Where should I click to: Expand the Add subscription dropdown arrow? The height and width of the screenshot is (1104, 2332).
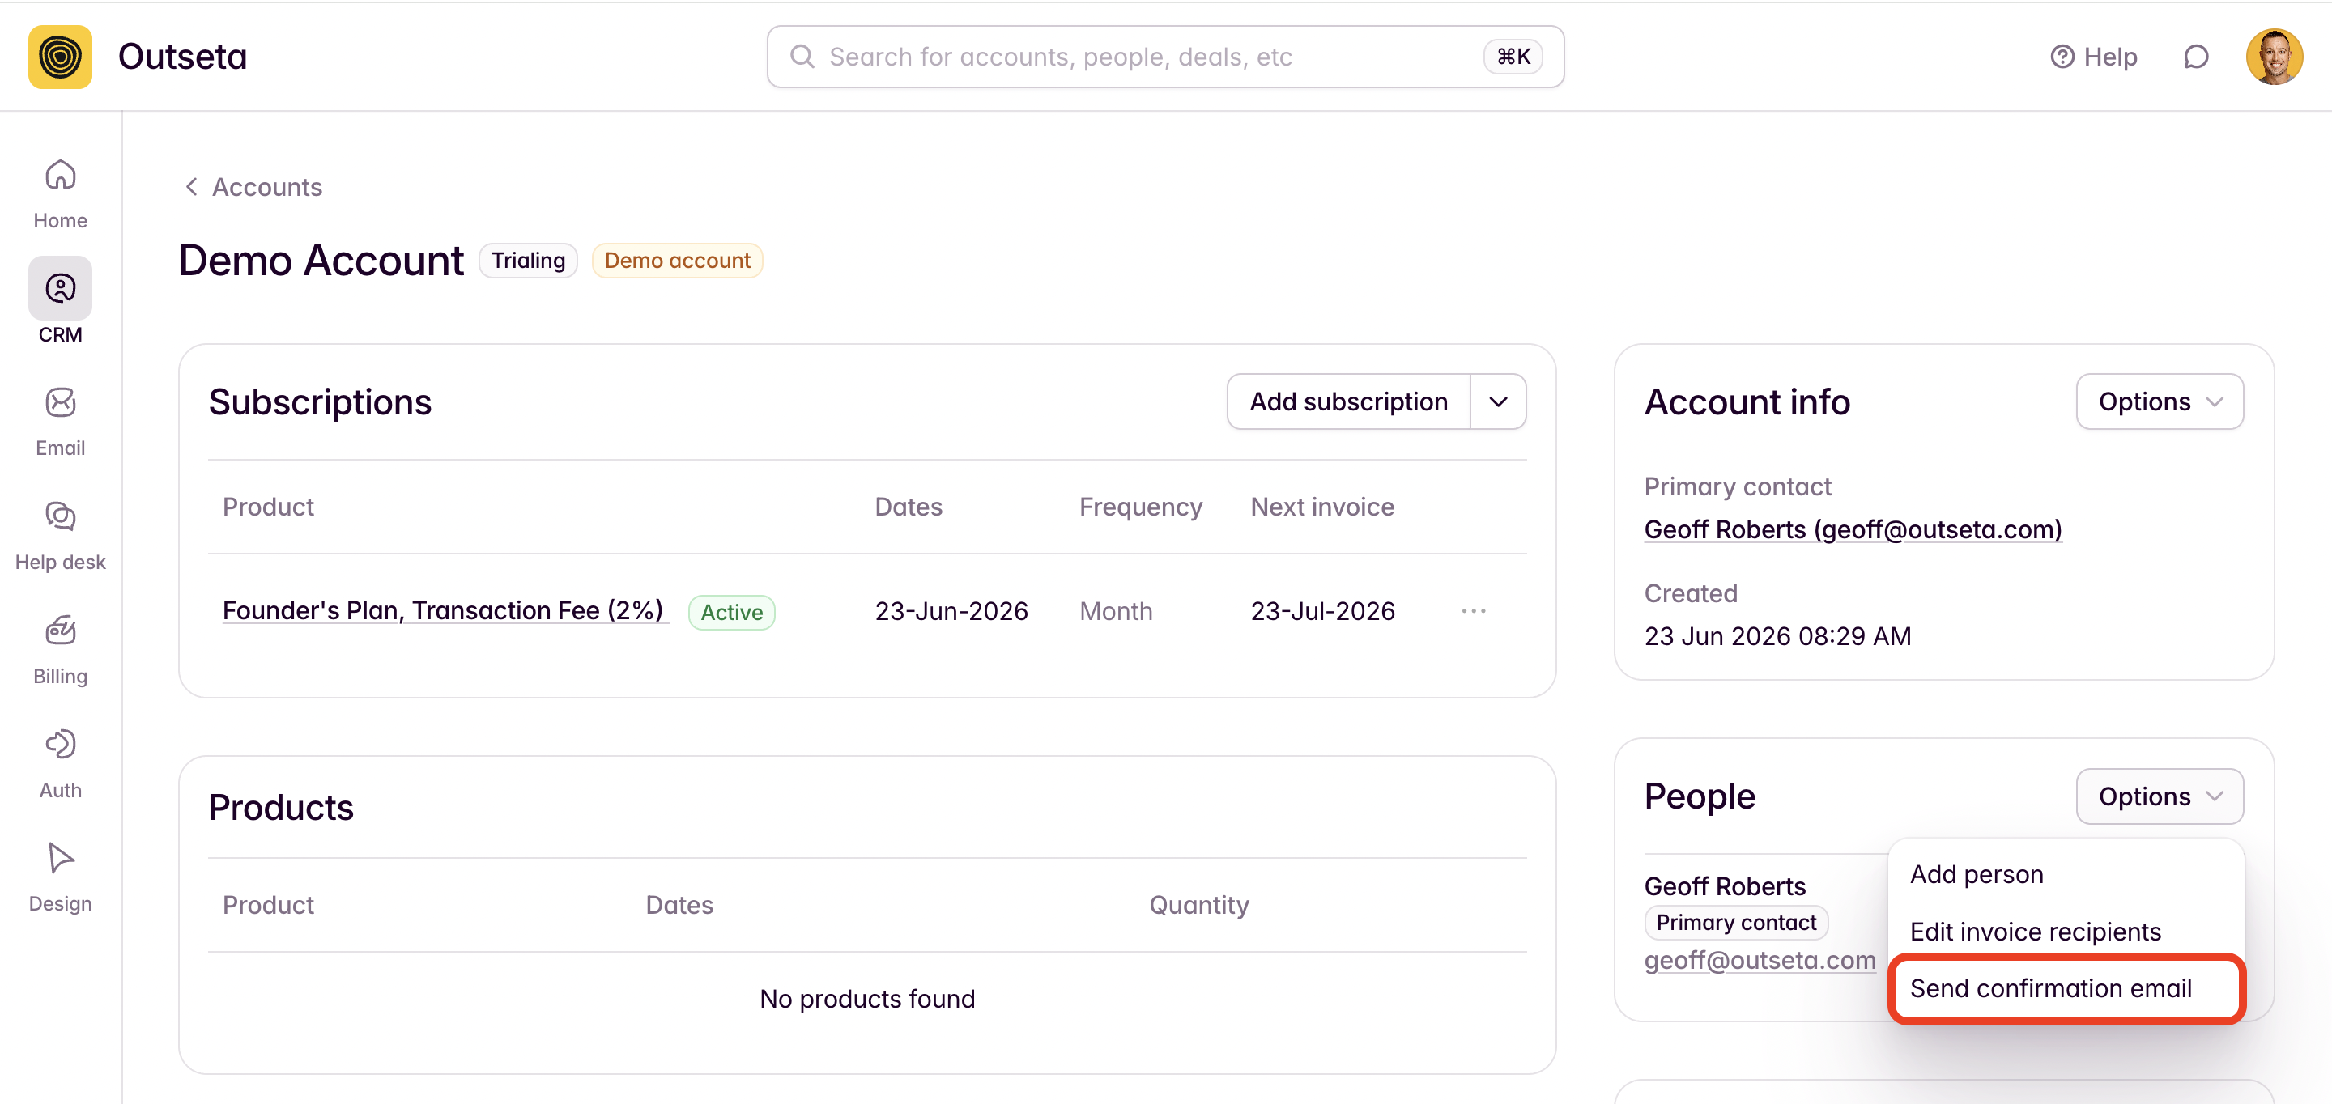1498,401
